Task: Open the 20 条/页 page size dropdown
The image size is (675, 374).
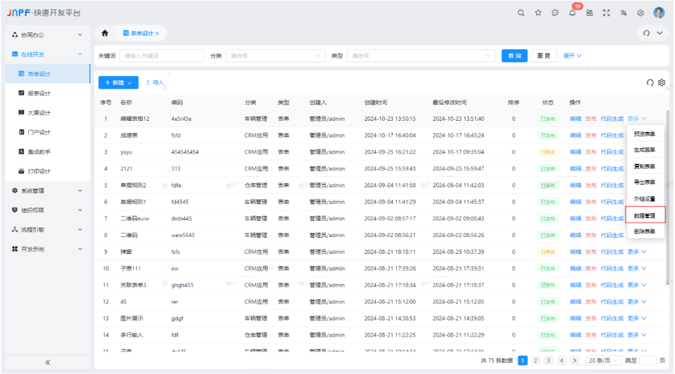Action: 603,360
